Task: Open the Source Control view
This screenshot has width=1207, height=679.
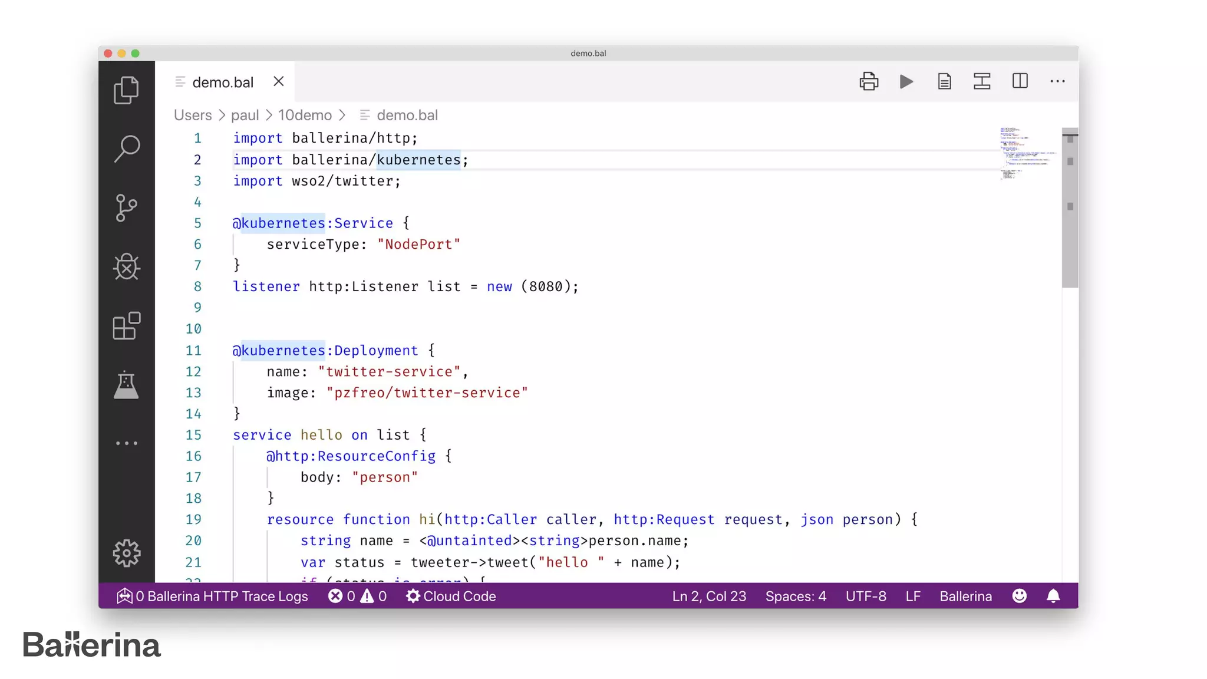Action: [x=126, y=207]
